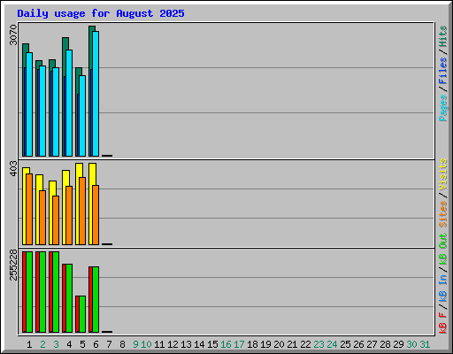Viewport: 453px width, 354px height.
Task: Click the yellow 'Visits' legend label
Action: coord(443,174)
